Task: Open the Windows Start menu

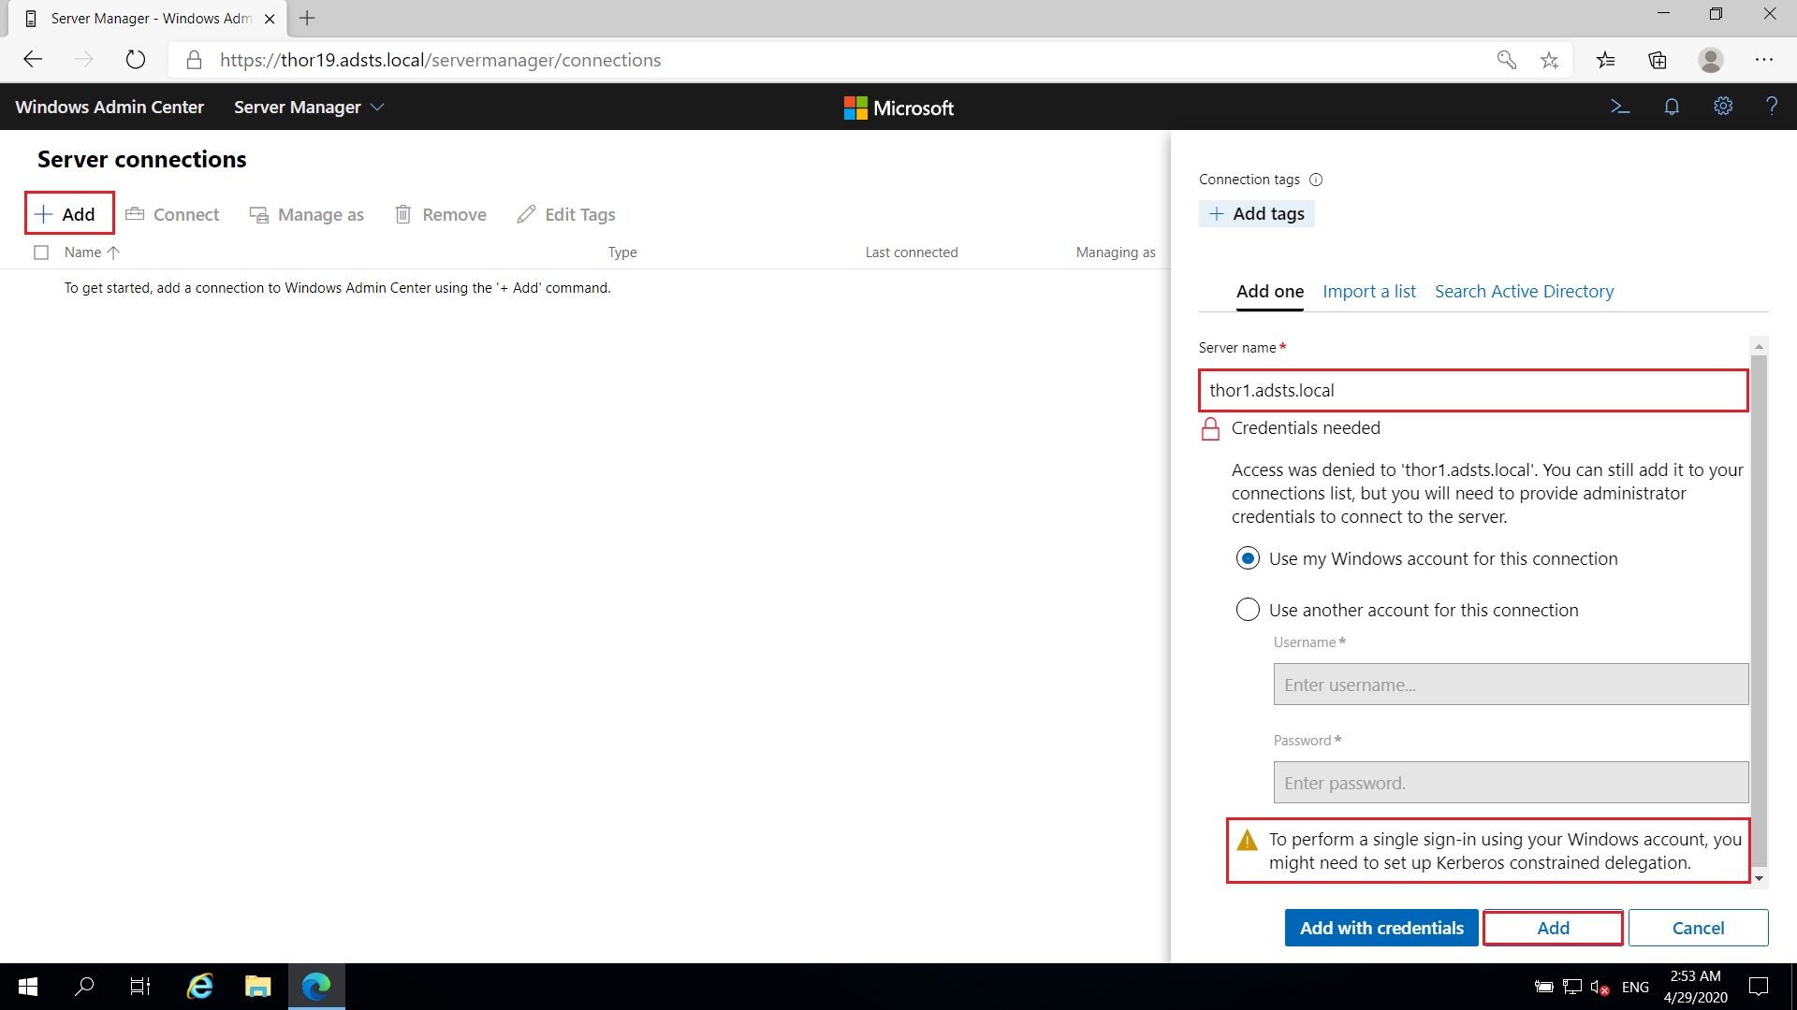Action: coord(28,987)
